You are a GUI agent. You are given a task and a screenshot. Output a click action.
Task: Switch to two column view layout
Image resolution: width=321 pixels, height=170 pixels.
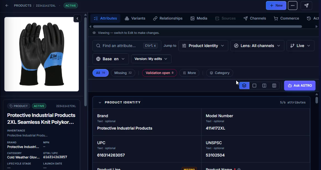[x=264, y=86]
